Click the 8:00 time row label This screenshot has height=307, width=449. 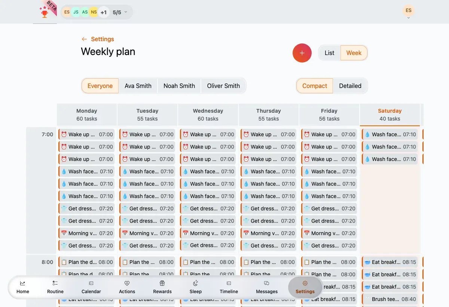(48, 262)
